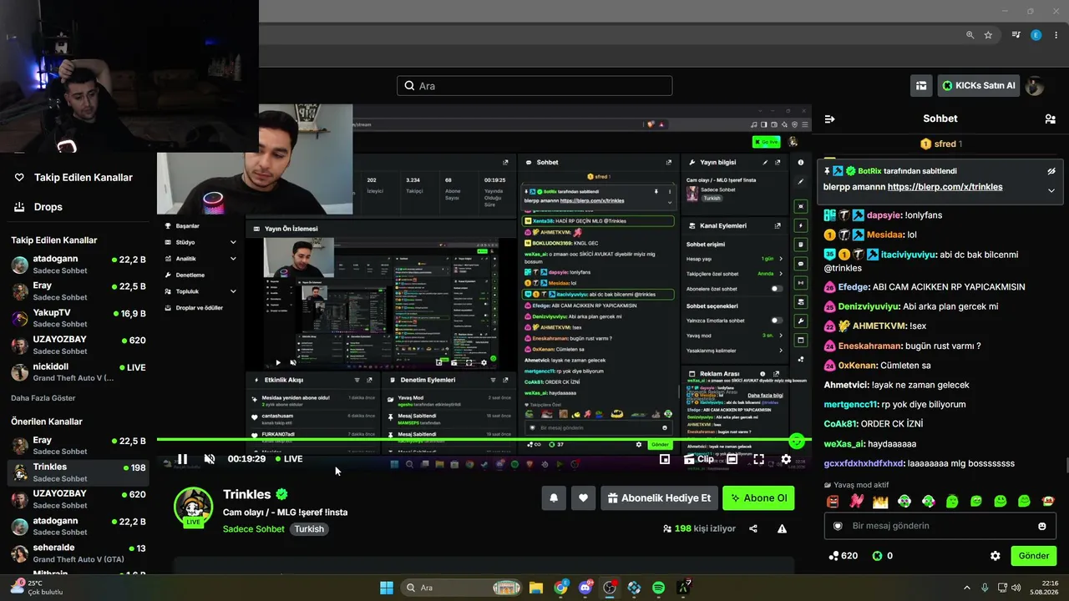1069x601 pixels.
Task: Open atadogann under Takip Edilen Kanallar
Action: [79, 265]
